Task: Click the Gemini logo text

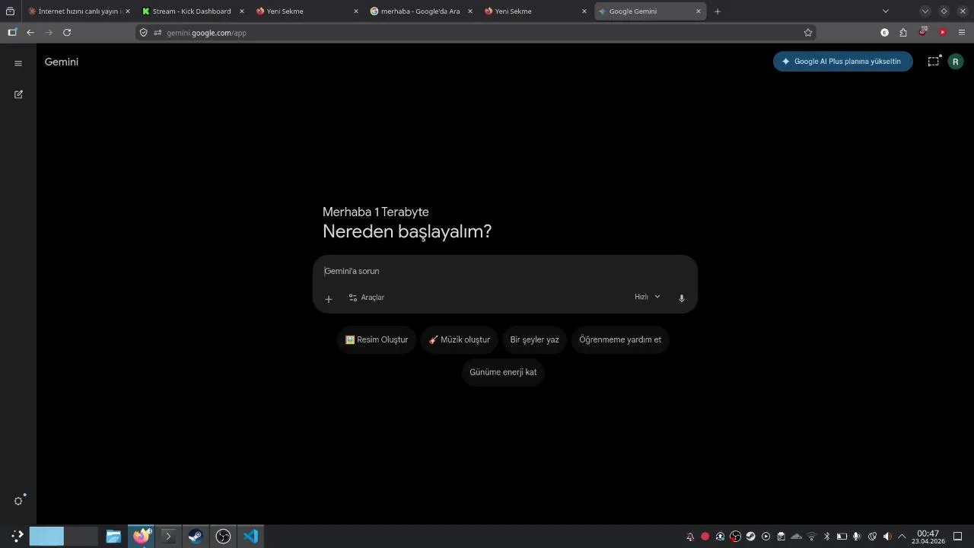Action: point(62,62)
